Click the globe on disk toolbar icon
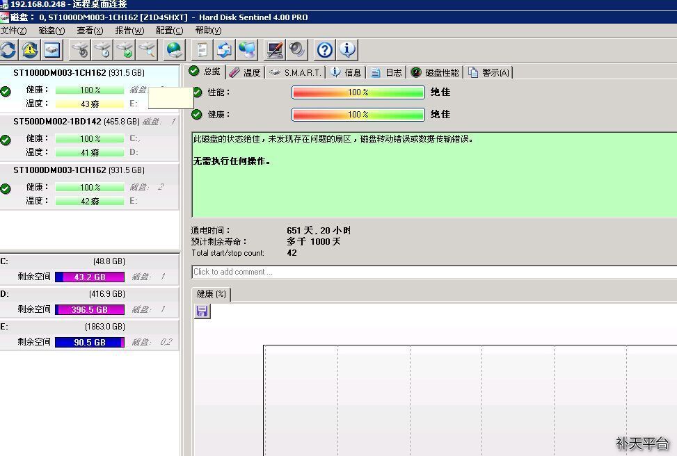The image size is (677, 456). [x=175, y=50]
